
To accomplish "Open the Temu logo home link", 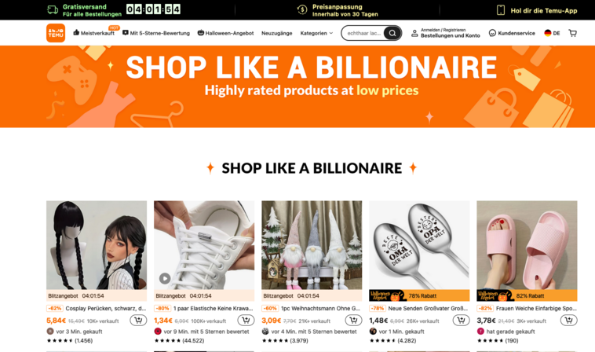I will pos(56,33).
